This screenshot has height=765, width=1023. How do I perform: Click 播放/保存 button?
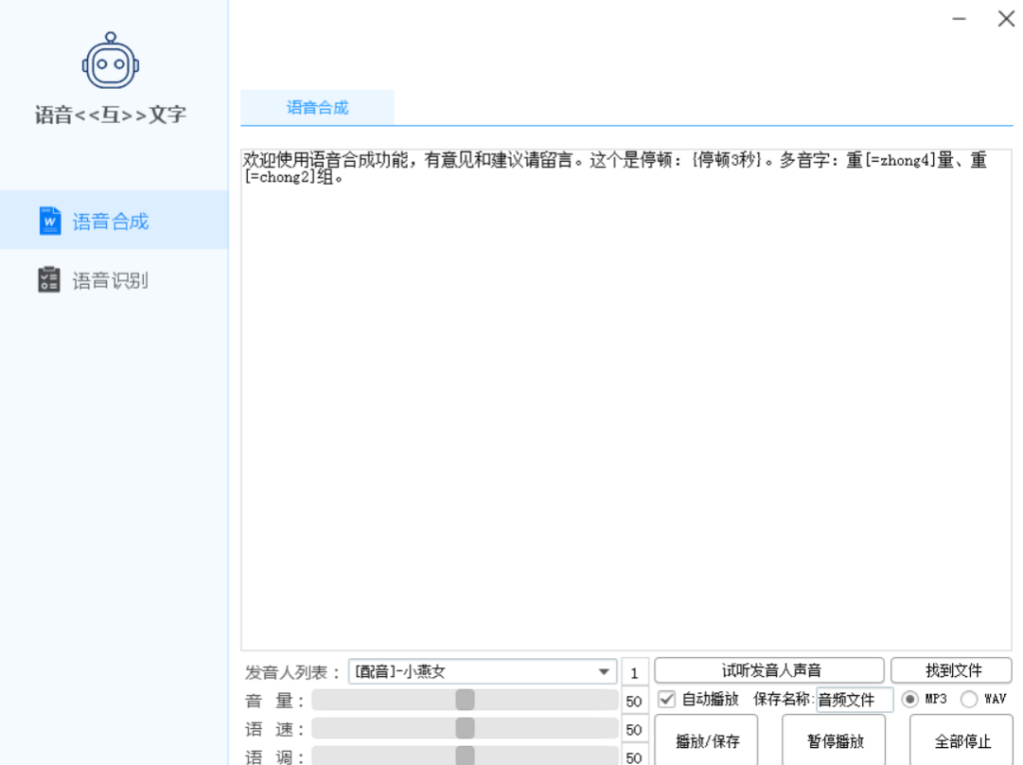[706, 740]
